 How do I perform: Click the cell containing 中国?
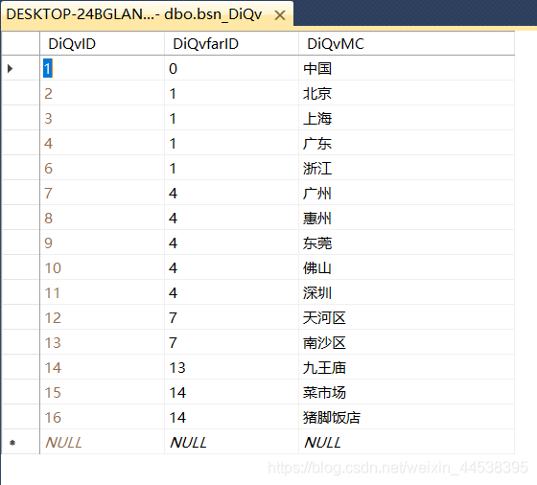pos(407,68)
